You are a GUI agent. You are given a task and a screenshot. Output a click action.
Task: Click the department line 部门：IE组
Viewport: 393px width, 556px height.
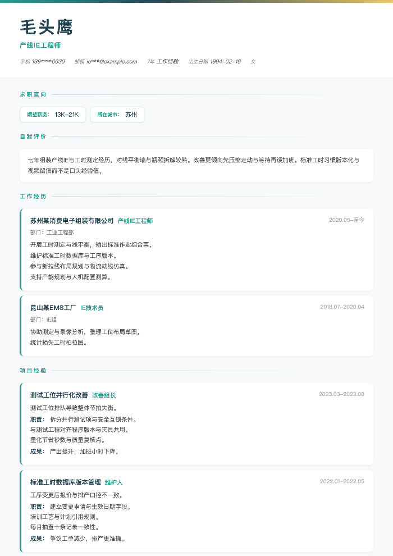[x=43, y=320]
